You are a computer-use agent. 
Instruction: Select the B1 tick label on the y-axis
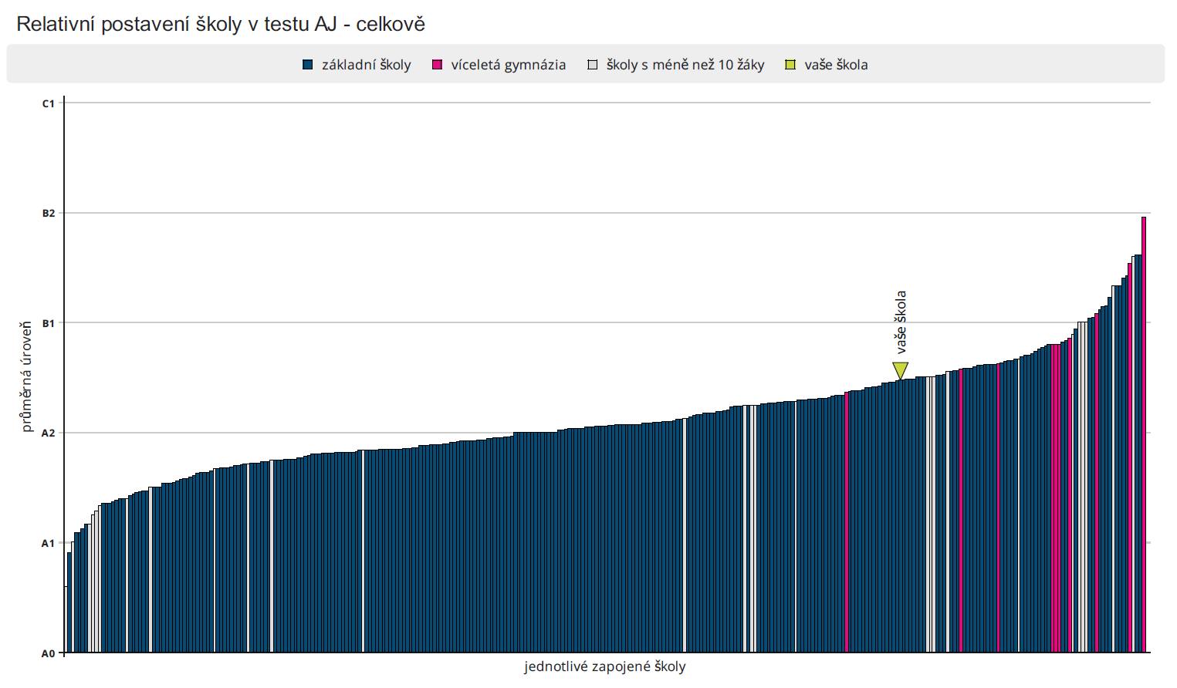(x=49, y=323)
